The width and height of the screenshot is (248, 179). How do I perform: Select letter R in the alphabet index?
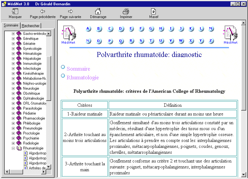[131, 41]
